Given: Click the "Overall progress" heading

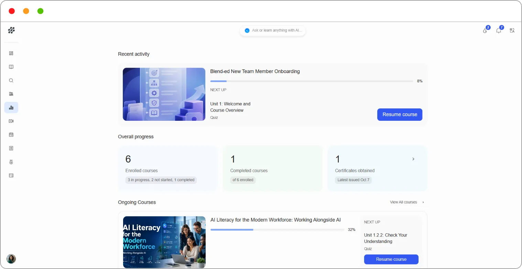Looking at the screenshot, I should pos(136,137).
